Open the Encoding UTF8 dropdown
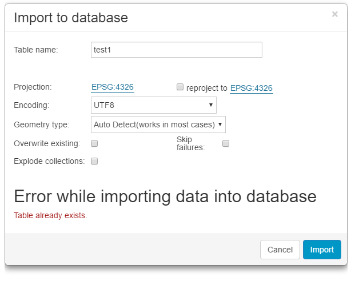Screen dimensions: 351x285 pos(154,105)
